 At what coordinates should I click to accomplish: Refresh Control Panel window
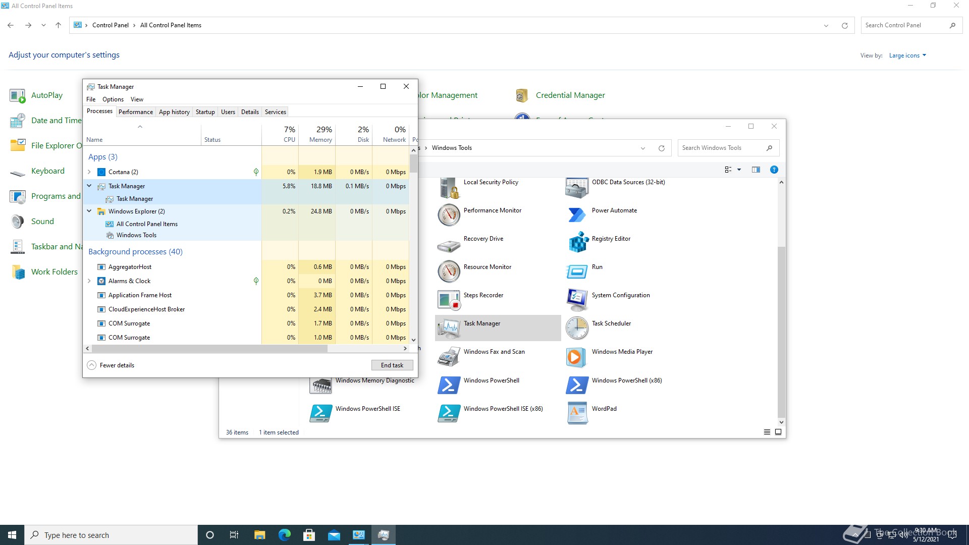844,26
